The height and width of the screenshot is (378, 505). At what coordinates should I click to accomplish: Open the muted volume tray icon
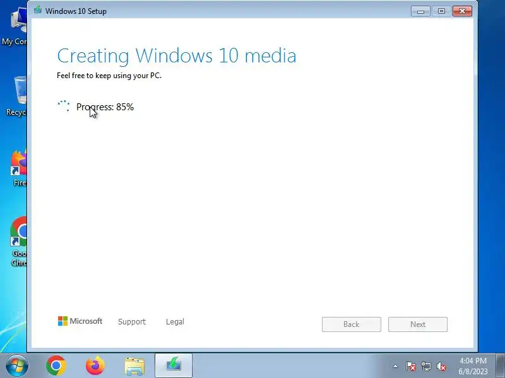pos(441,366)
